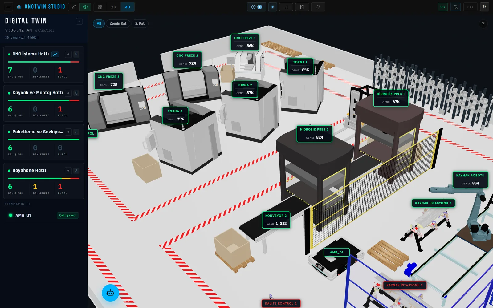
Task: Open the help question mark button
Action: [483, 24]
